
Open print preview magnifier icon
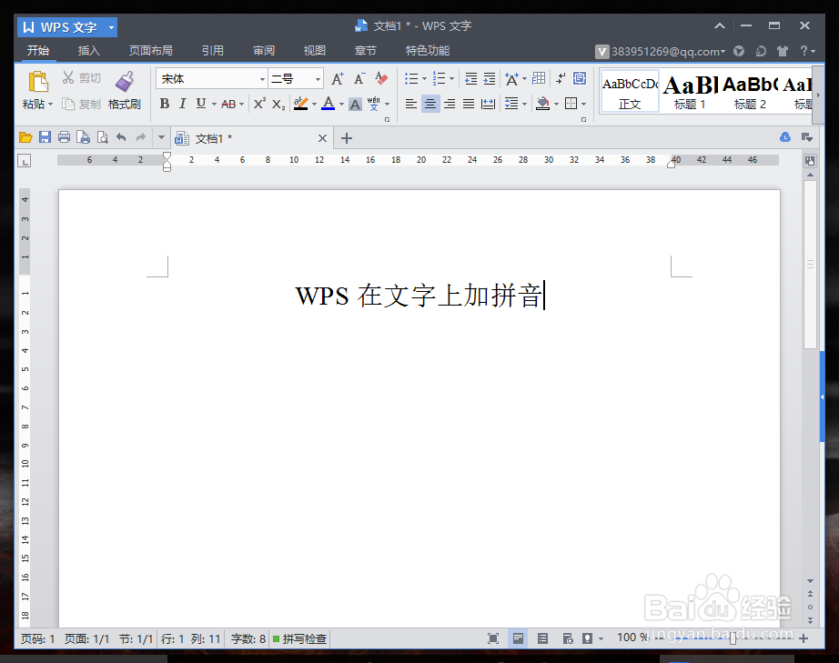click(102, 138)
